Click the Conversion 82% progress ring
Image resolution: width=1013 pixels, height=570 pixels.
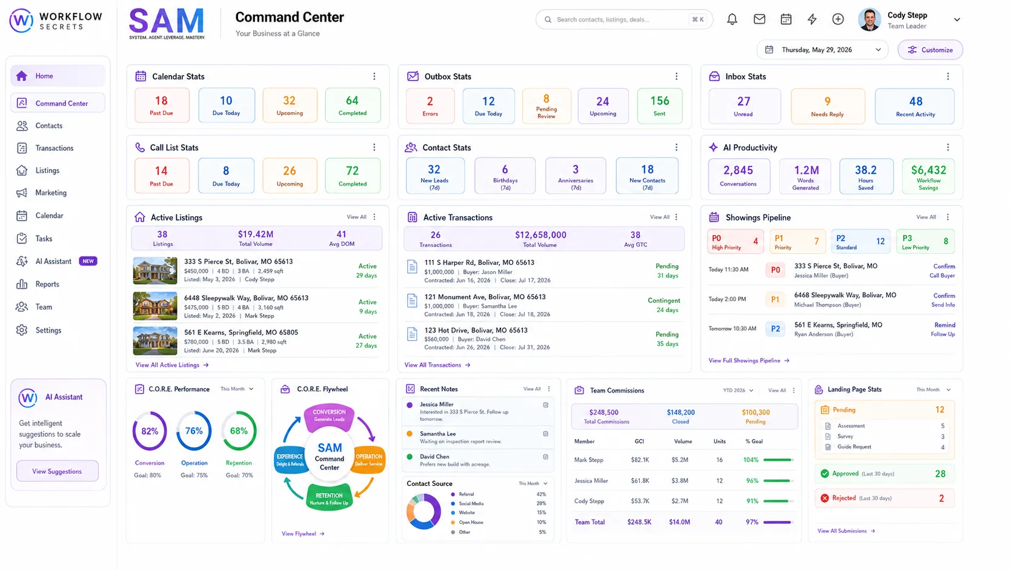coord(150,431)
